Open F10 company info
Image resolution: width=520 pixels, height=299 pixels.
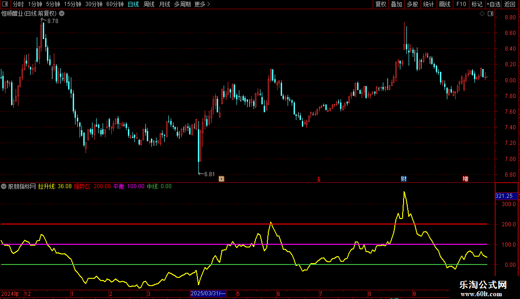461,4
